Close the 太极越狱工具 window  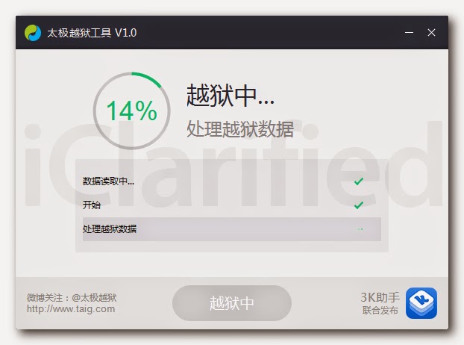click(431, 32)
